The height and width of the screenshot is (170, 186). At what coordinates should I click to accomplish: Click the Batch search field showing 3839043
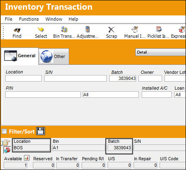(123, 78)
